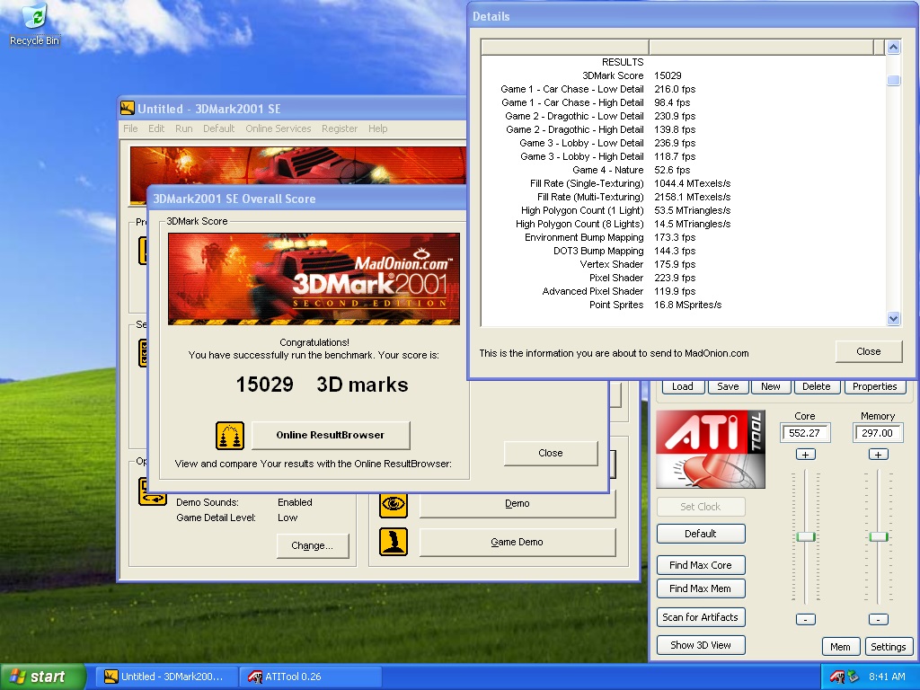Click Scan for Artifacts button
Viewport: 920px width, 690px height.
(701, 617)
